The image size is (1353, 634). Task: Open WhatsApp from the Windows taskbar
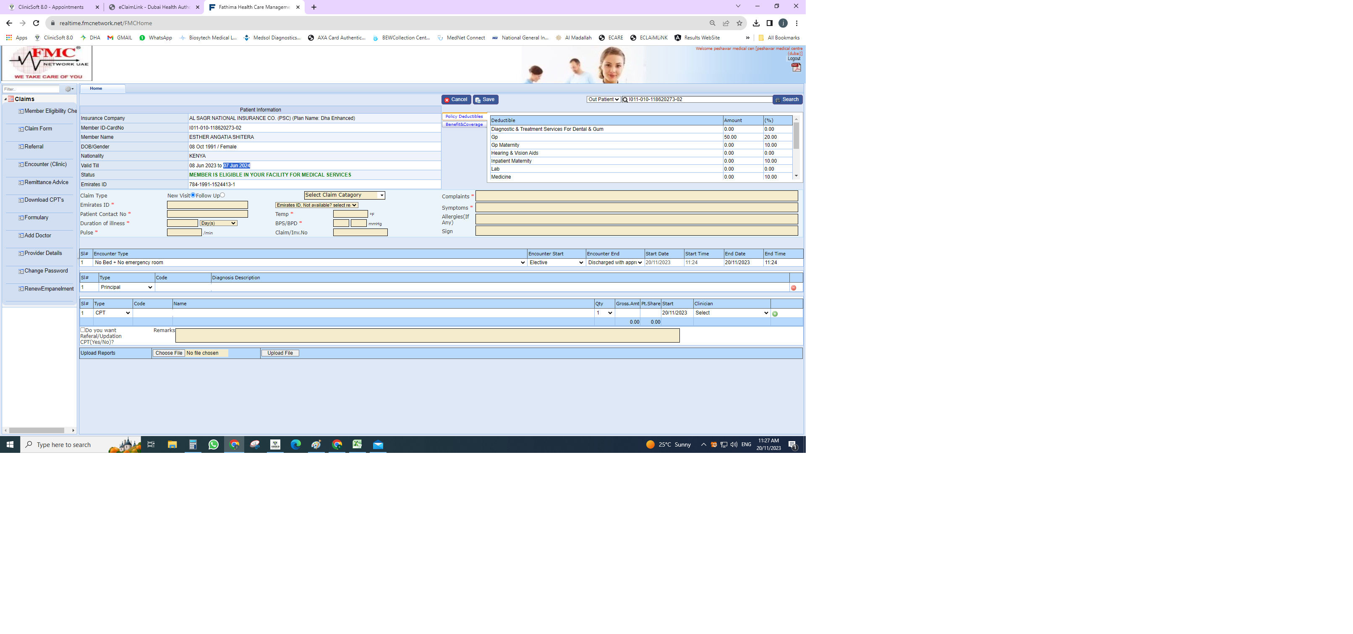(x=213, y=444)
